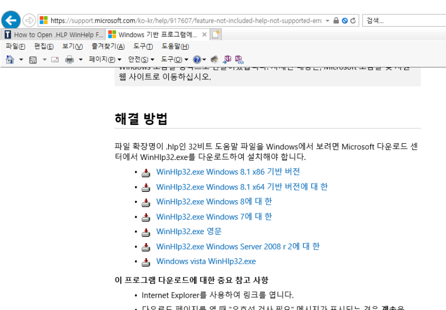446x310 pixels.
Task: Open the 편집(E) menu
Action: (x=44, y=46)
